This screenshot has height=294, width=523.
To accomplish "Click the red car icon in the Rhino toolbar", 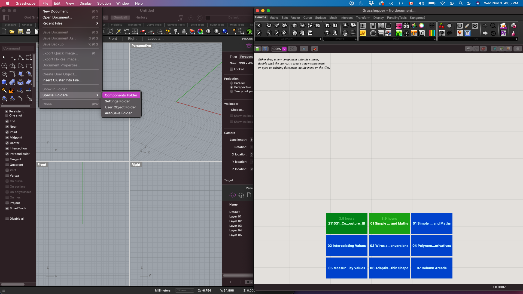I will 143,32.
